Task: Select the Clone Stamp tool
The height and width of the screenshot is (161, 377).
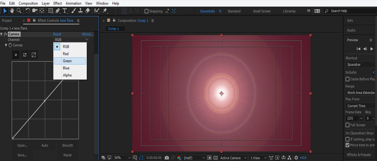Action: 80,11
